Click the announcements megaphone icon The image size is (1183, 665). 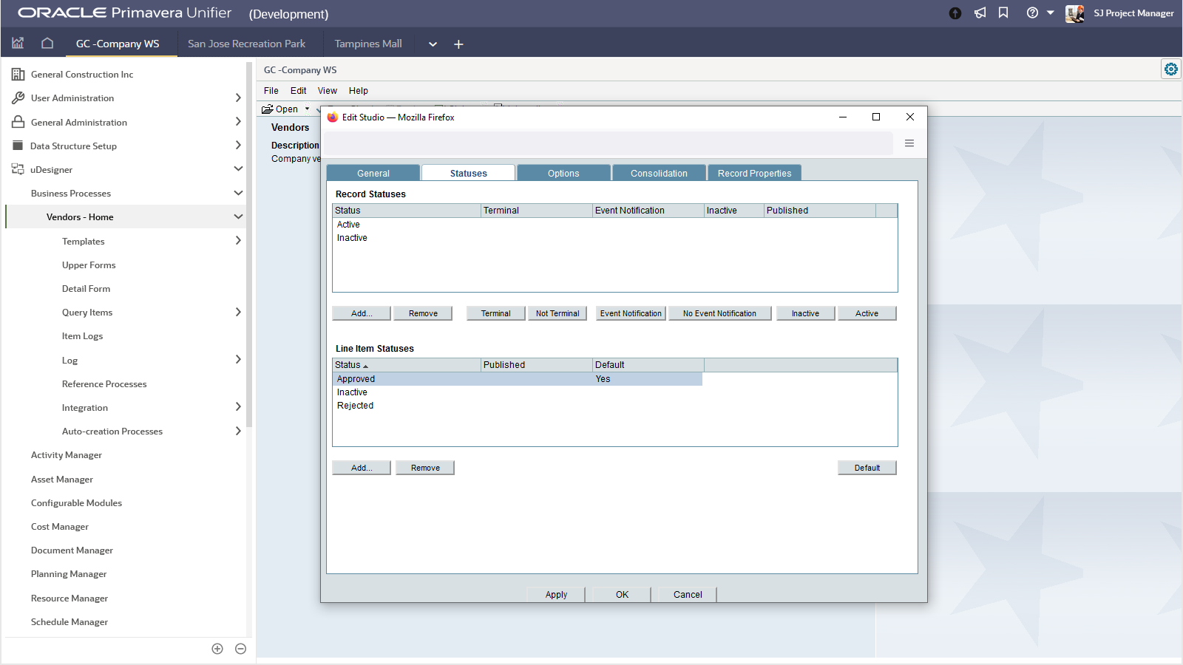(980, 13)
